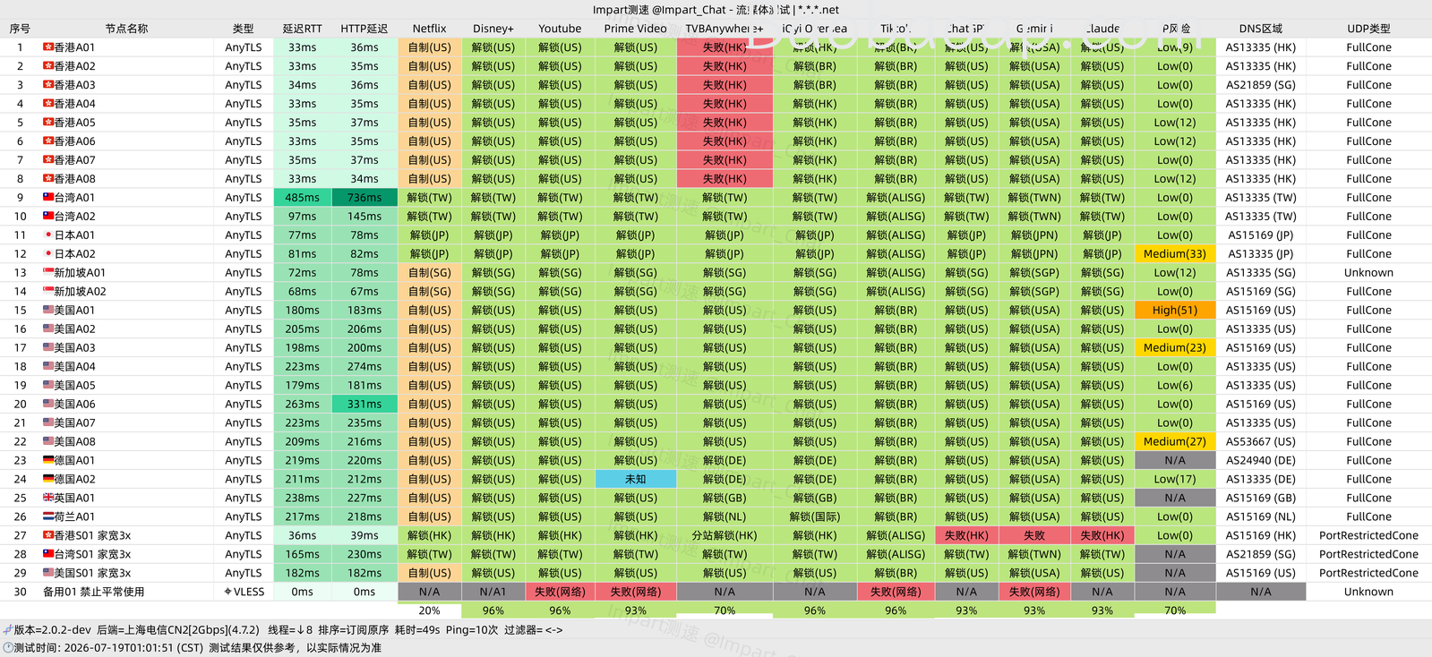Click the US flag beside 美国A06
The image size is (1432, 657).
48,405
